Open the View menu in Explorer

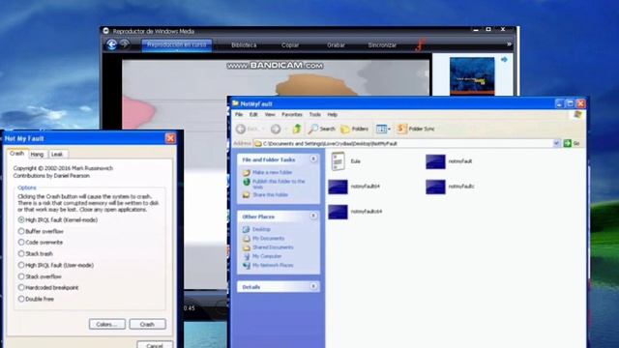(x=270, y=114)
